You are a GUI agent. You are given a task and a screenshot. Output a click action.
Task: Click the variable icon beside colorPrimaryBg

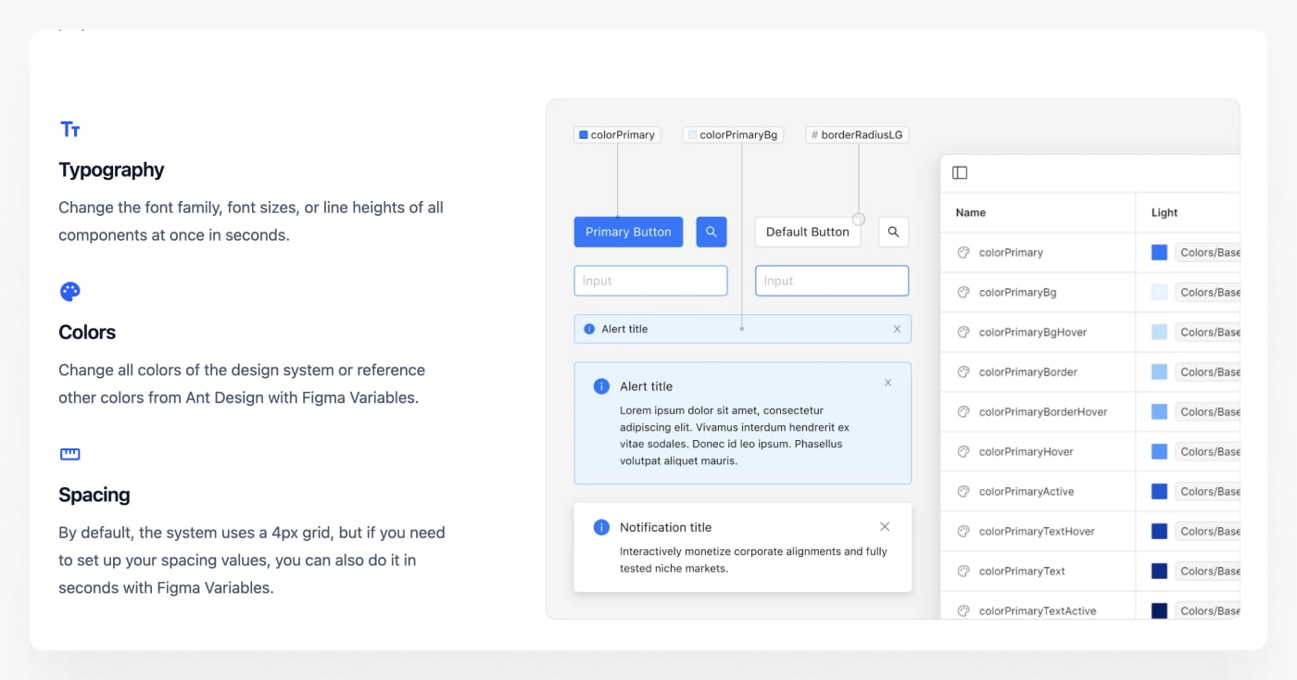point(963,292)
